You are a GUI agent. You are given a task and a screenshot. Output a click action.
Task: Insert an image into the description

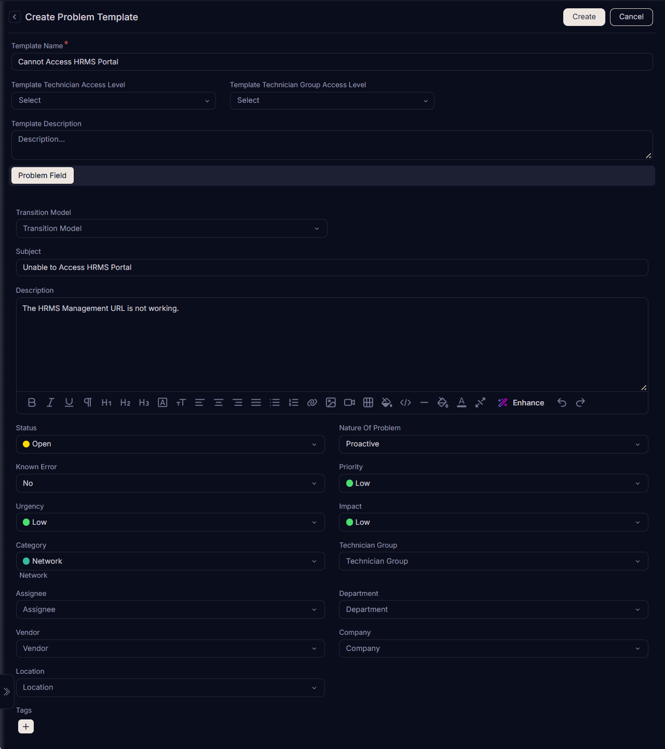[x=331, y=403]
